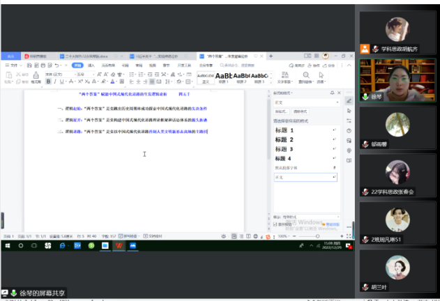The height and width of the screenshot is (301, 440).
Task: Toggle bold formatting in the ribbon
Action: pyautogui.click(x=49, y=82)
